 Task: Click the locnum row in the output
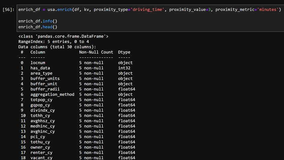(38, 63)
